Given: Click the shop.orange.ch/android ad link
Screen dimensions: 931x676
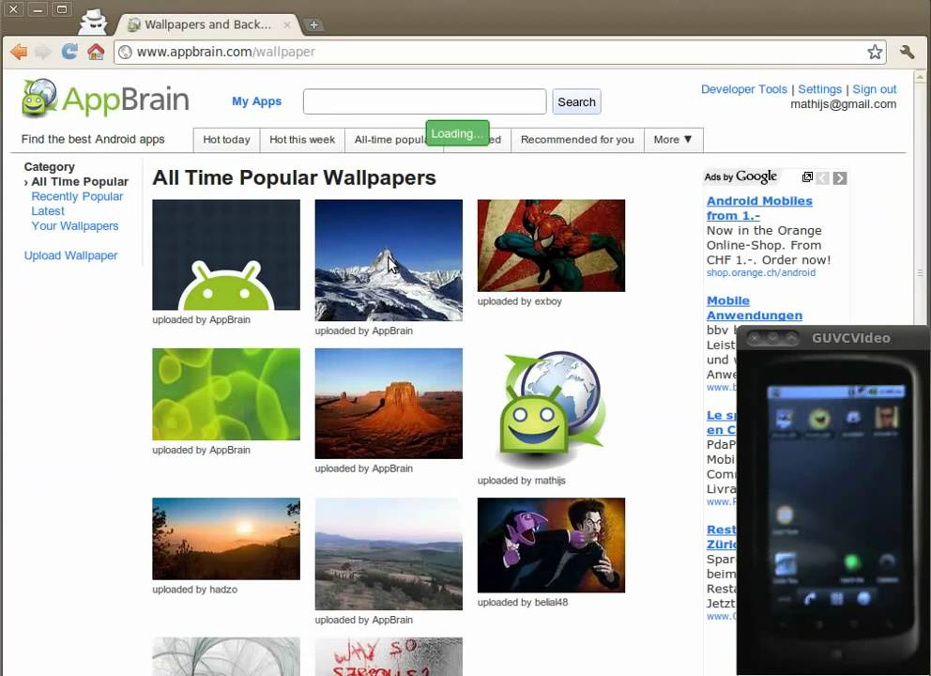Looking at the screenshot, I should 760,272.
